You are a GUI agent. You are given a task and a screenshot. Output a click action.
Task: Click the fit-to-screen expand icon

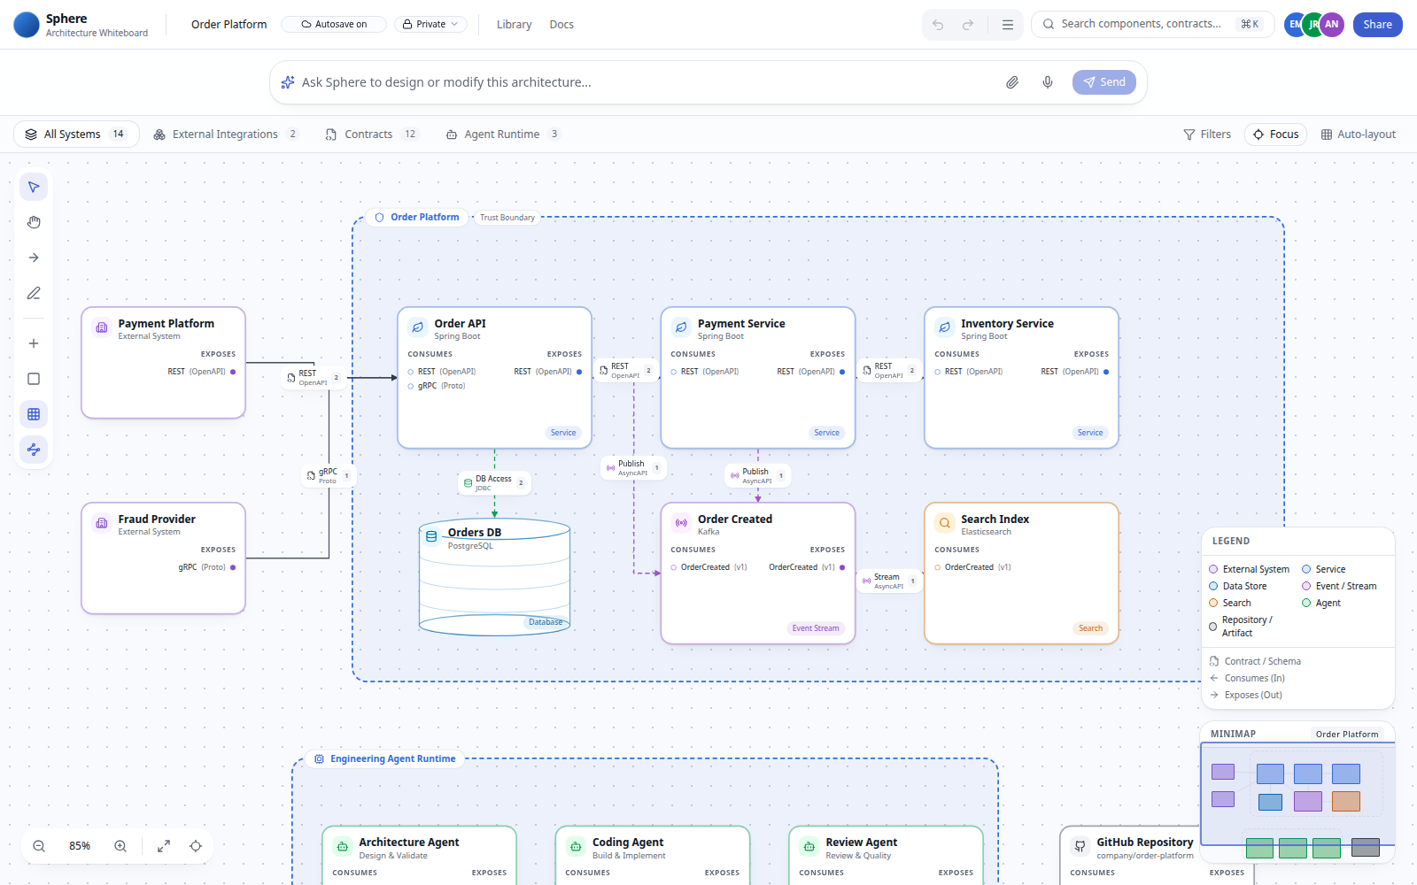coord(164,846)
